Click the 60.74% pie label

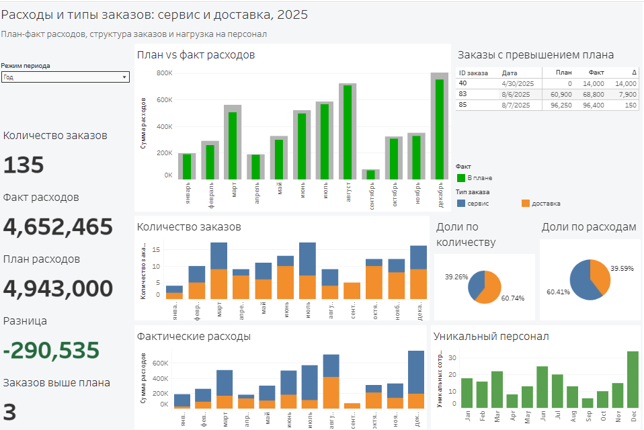[x=512, y=298]
